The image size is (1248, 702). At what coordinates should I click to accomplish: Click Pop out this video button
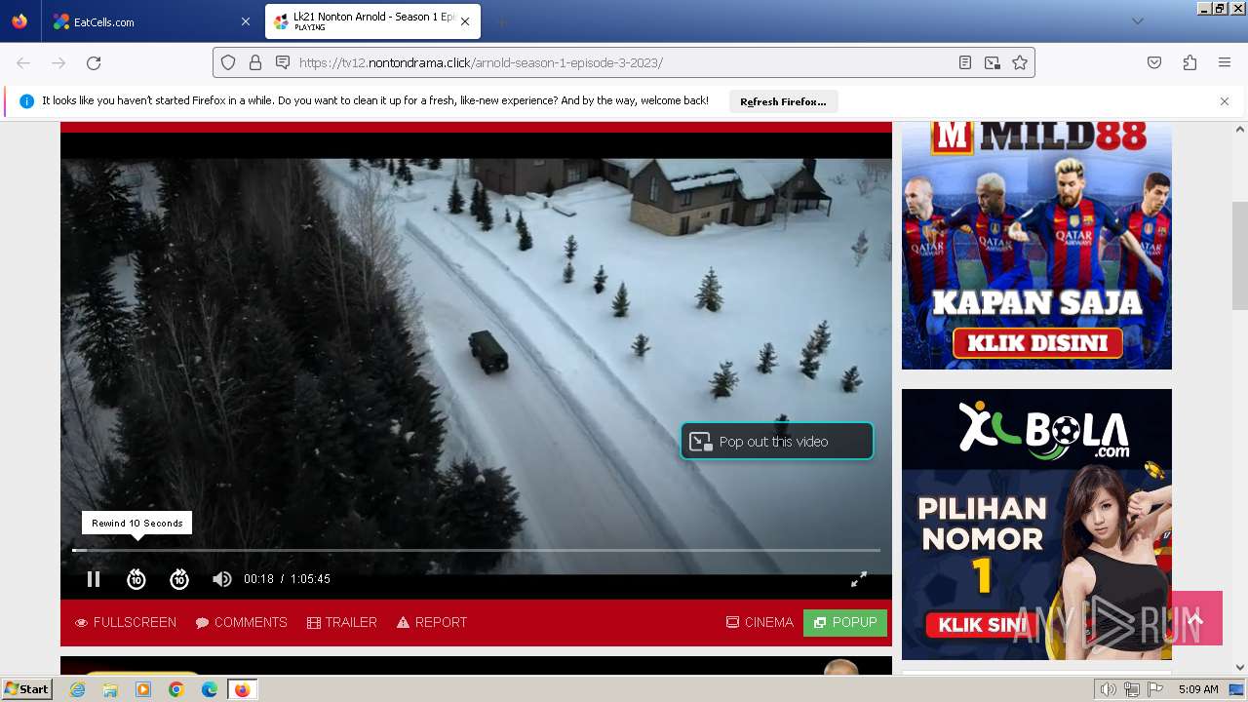tap(777, 441)
